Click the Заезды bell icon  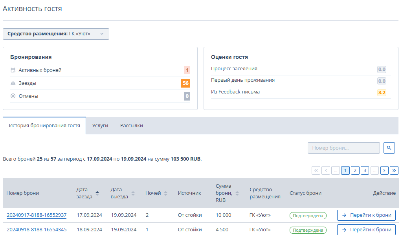(13, 83)
